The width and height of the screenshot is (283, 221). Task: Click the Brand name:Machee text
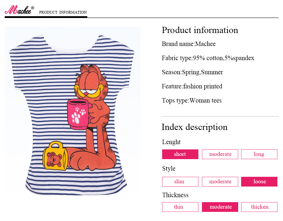(x=189, y=44)
